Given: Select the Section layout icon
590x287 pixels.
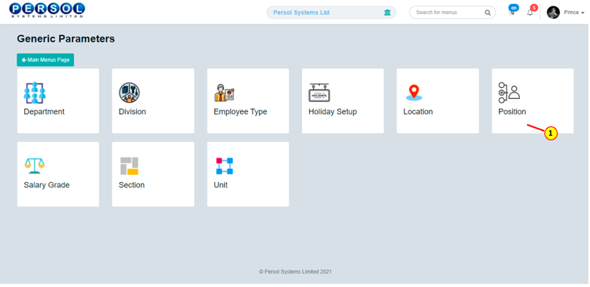Looking at the screenshot, I should [x=130, y=165].
